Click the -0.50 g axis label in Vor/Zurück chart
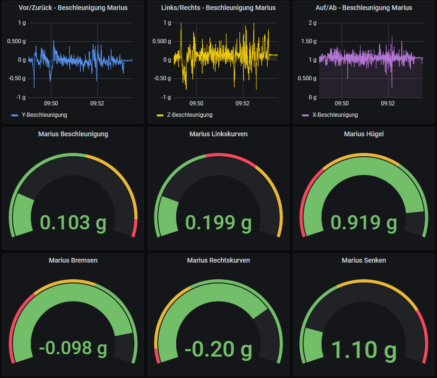 17,78
